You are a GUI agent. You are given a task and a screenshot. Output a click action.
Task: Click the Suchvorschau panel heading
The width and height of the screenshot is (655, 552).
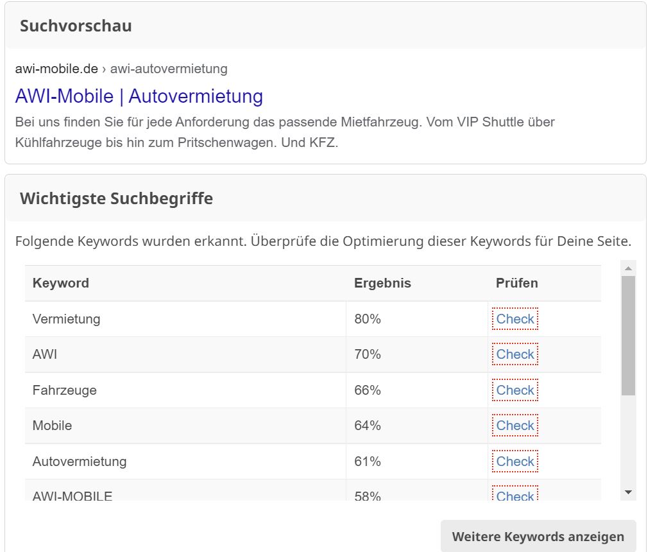pyautogui.click(x=76, y=26)
